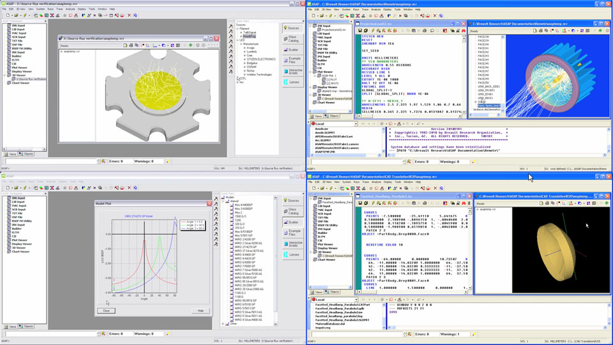Expand the CCFL node in Sources tree
Screen dimensions: 613x345
pyautogui.click(x=237, y=78)
